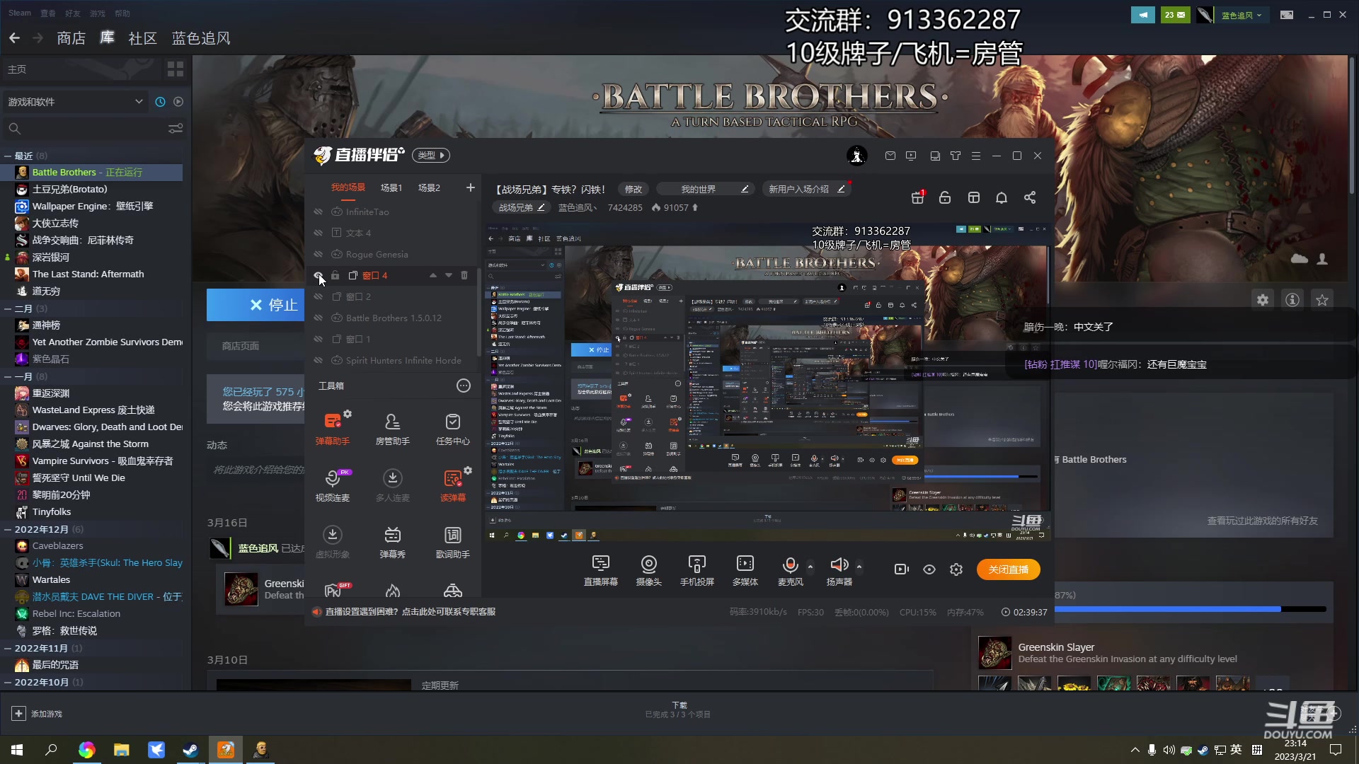This screenshot has height=764, width=1359.
Task: Collapse the 2022年12月 group in library
Action: click(x=8, y=529)
